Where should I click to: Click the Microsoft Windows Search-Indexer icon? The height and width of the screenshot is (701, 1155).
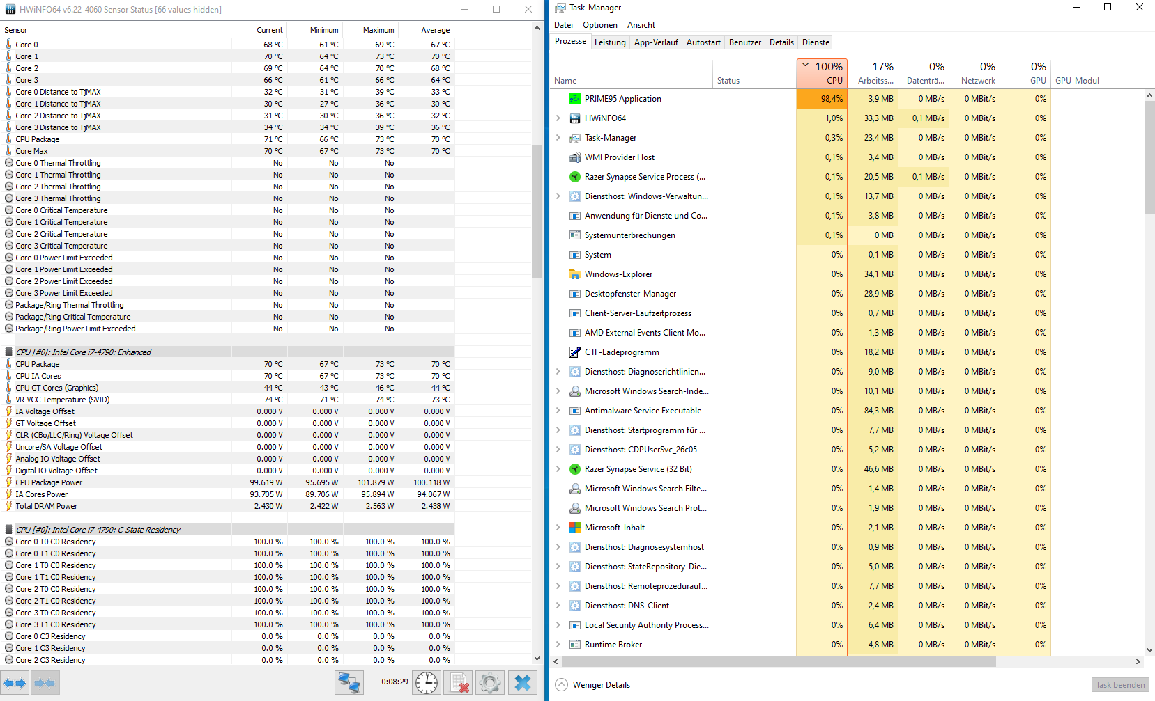[575, 391]
